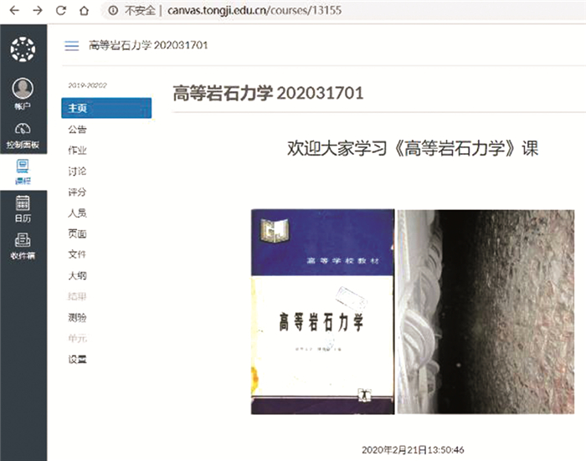Image resolution: width=586 pixels, height=461 pixels.
Task: Open 公告 announcements in course menu
Action: point(77,130)
